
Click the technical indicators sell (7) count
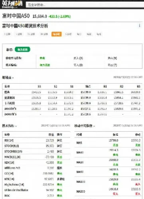pyautogui.click(x=112, y=65)
